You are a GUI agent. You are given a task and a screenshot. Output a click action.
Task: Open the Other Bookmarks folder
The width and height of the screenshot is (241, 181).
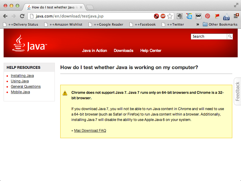pos(220,24)
